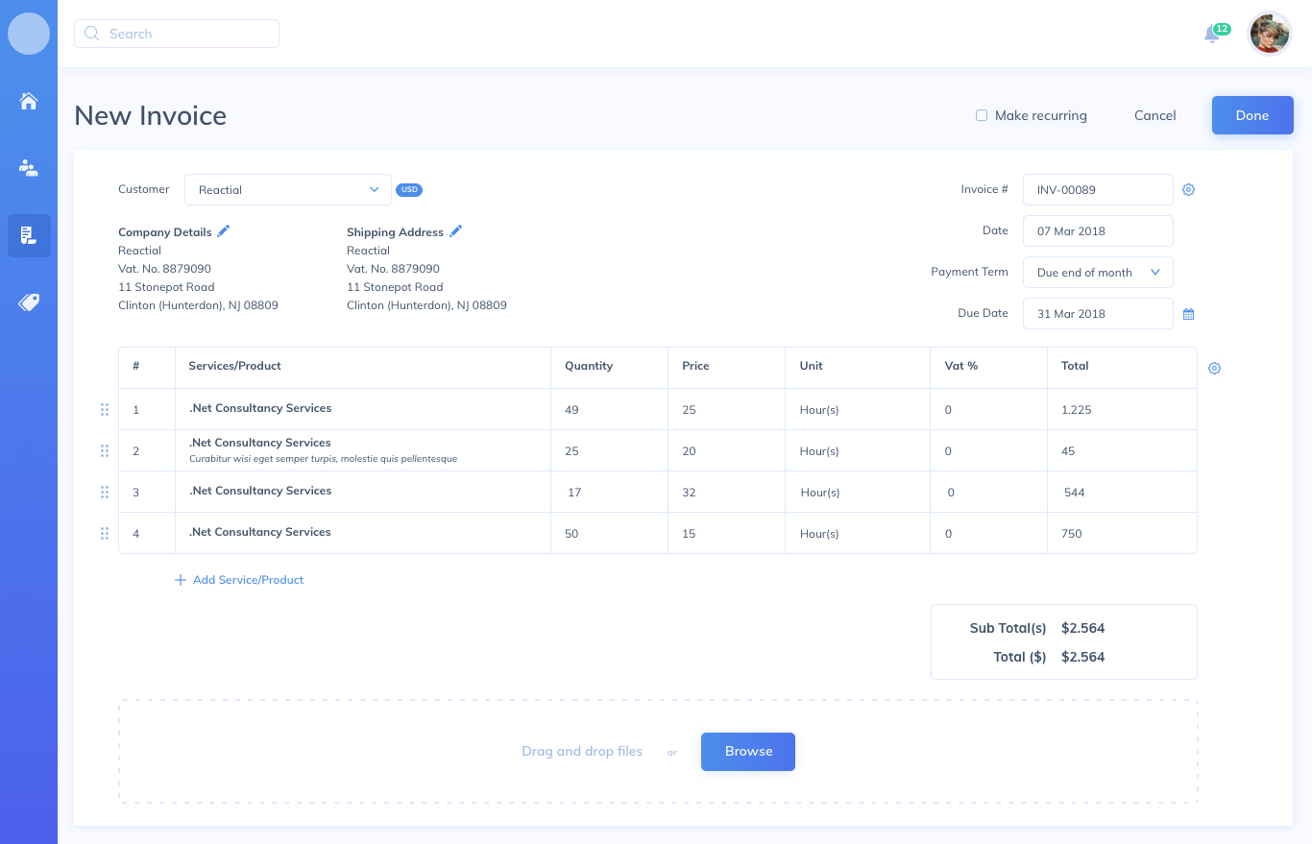Expand the Payment Term dropdown

tap(1098, 272)
